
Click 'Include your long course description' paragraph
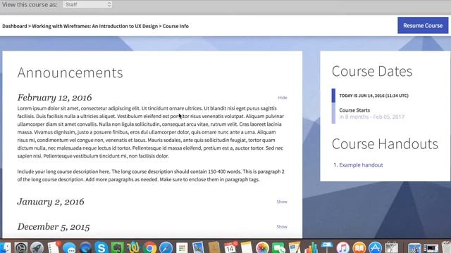(151, 176)
